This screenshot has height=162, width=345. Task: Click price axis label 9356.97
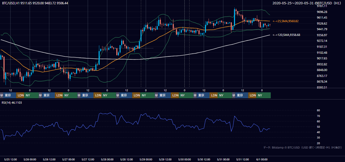coord(322,35)
